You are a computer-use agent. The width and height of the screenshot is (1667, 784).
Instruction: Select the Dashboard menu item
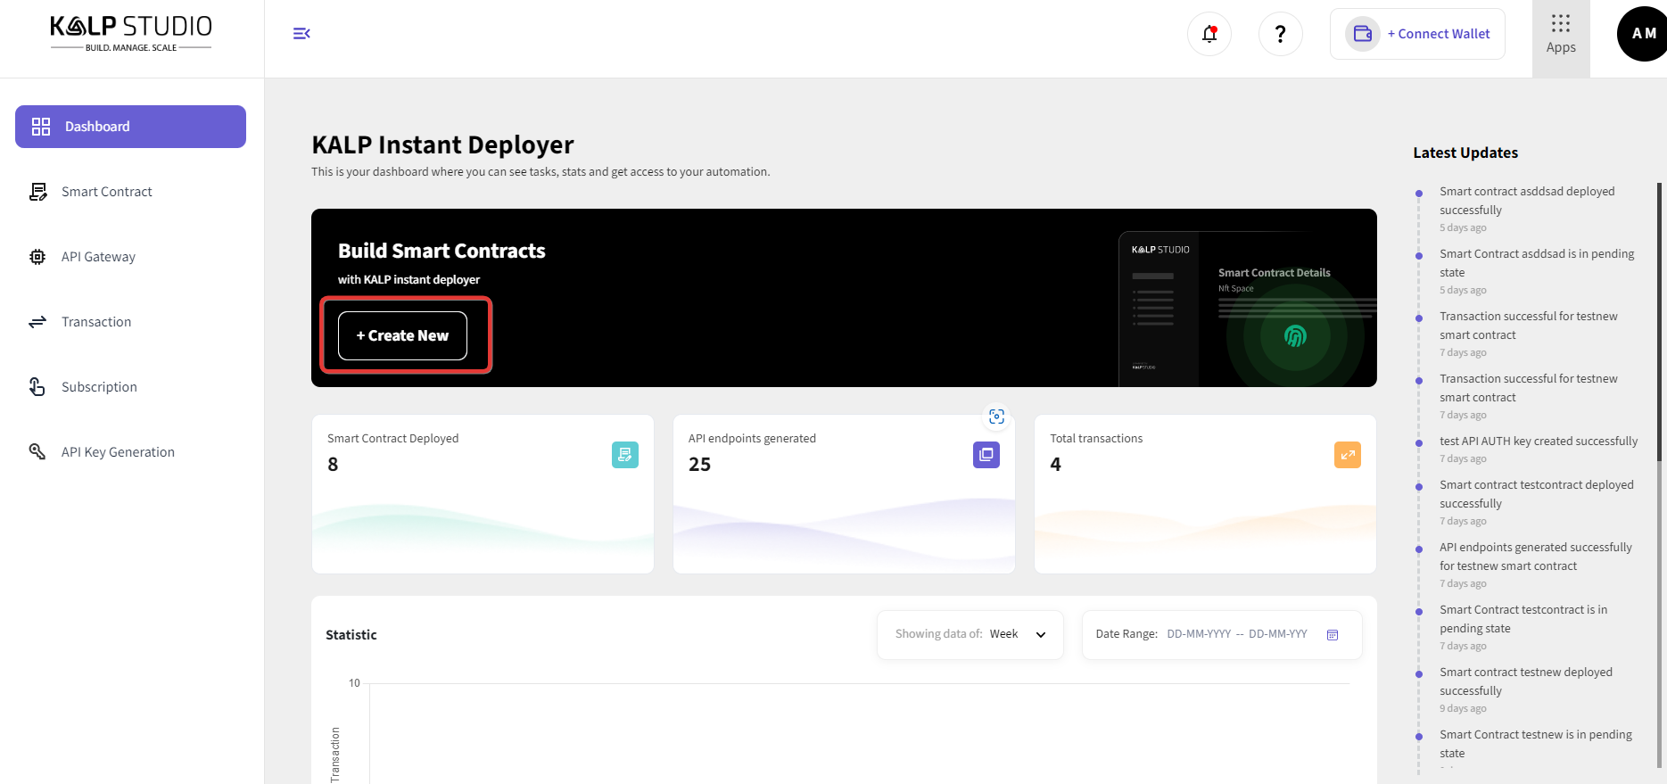(x=130, y=127)
